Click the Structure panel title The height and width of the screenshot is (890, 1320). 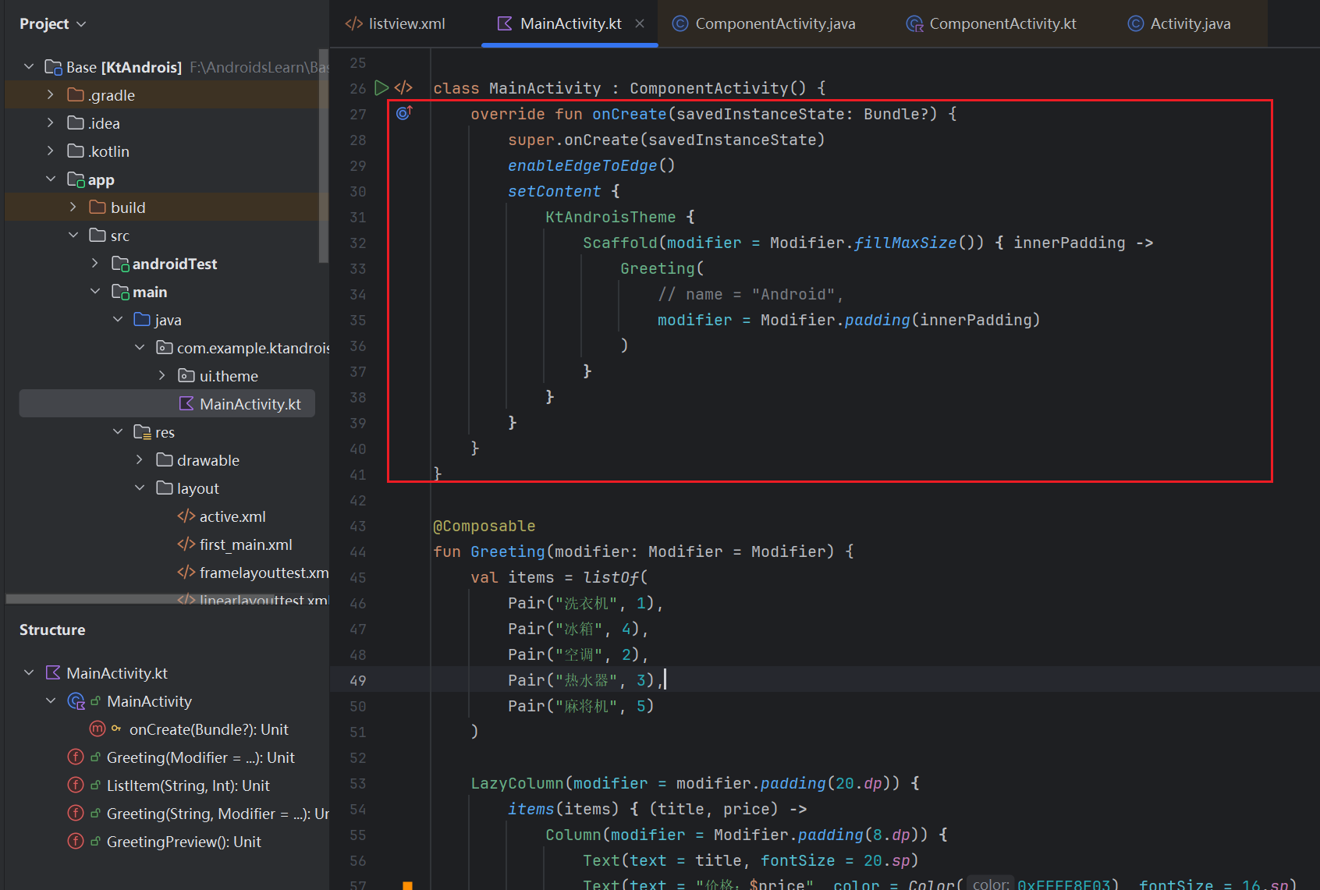52,629
